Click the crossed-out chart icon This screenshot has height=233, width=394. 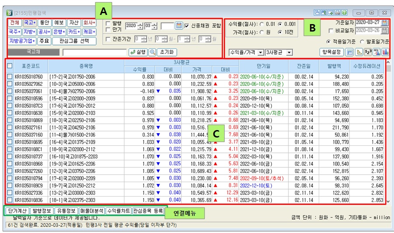click(376, 52)
